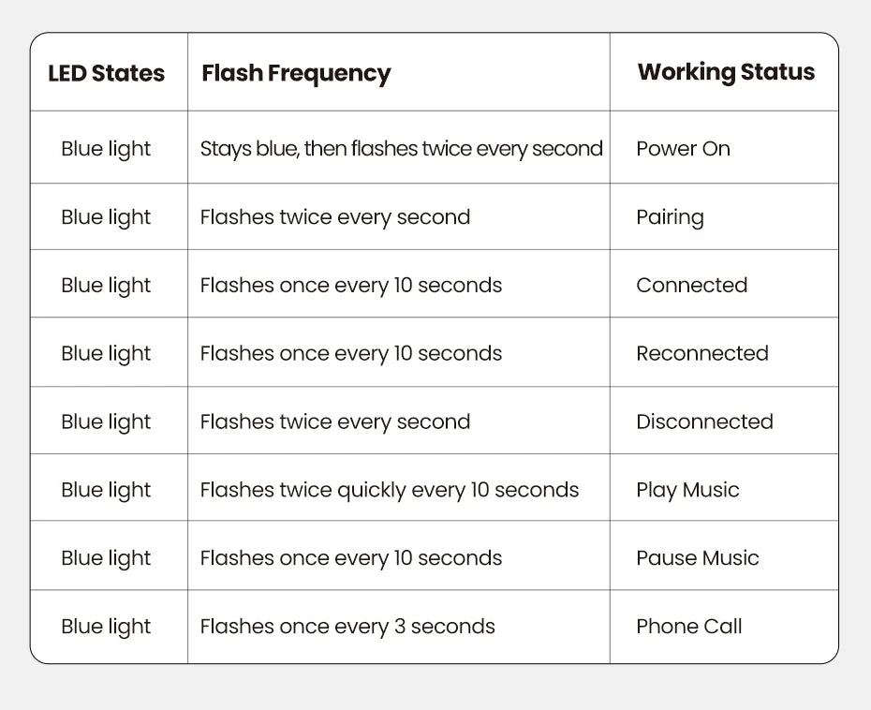Select the Disconnected status cell

[x=704, y=422]
